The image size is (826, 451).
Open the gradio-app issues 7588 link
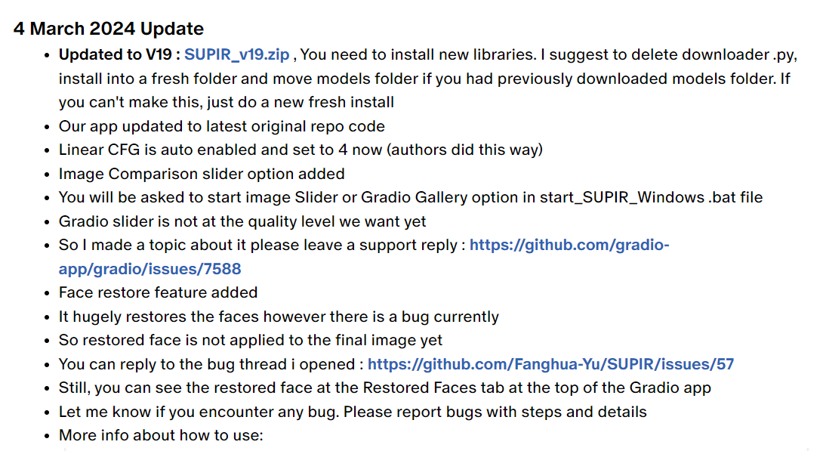(363, 257)
